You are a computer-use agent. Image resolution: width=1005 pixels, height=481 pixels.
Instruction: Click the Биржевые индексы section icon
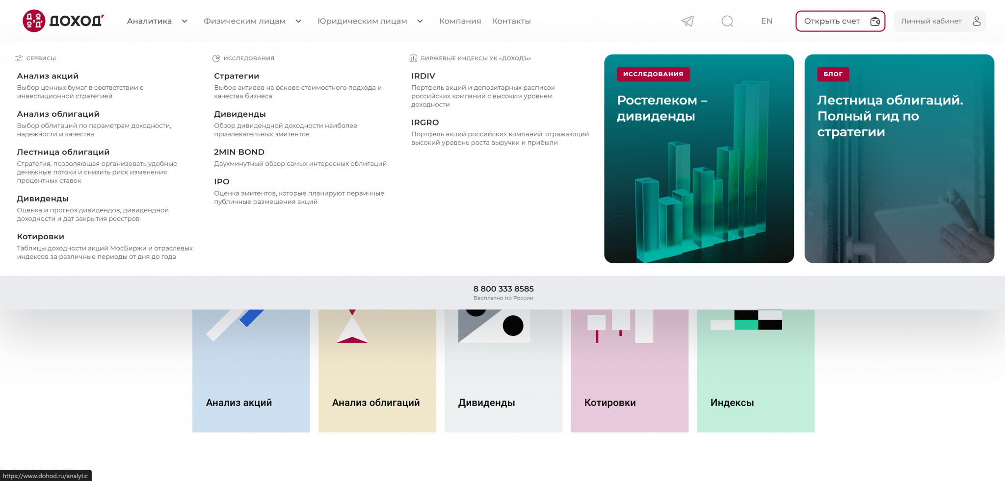pos(413,58)
